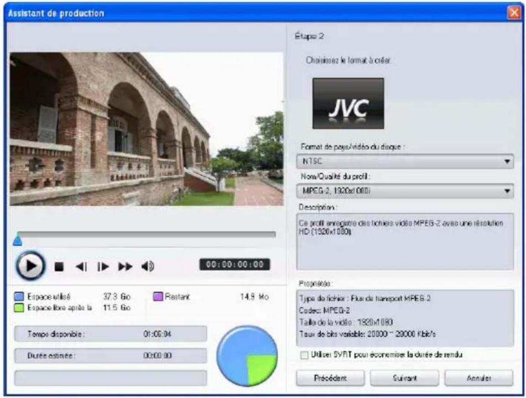The height and width of the screenshot is (398, 526).
Task: Click the '14.9 Mo' remaining value
Action: coord(254,296)
